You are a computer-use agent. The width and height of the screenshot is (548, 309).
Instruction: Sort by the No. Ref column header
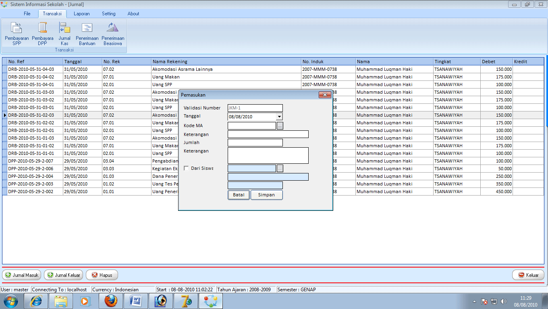35,62
